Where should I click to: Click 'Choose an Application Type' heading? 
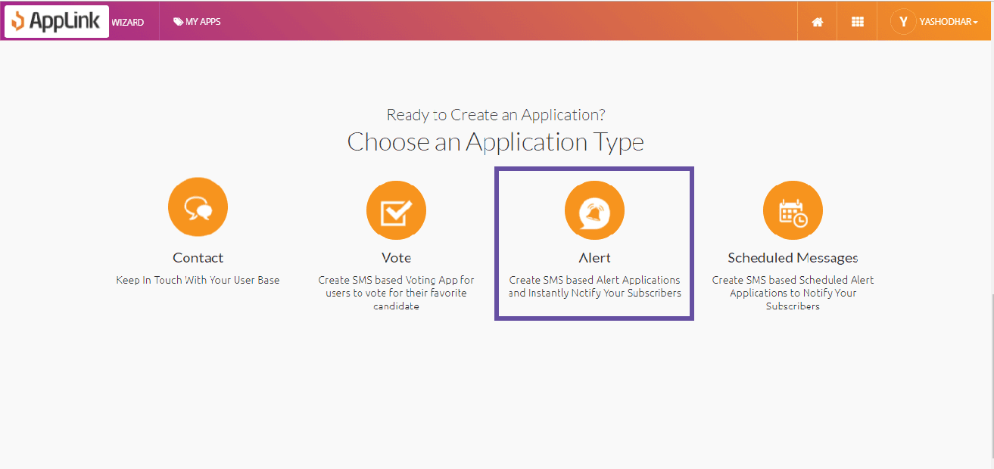click(495, 142)
